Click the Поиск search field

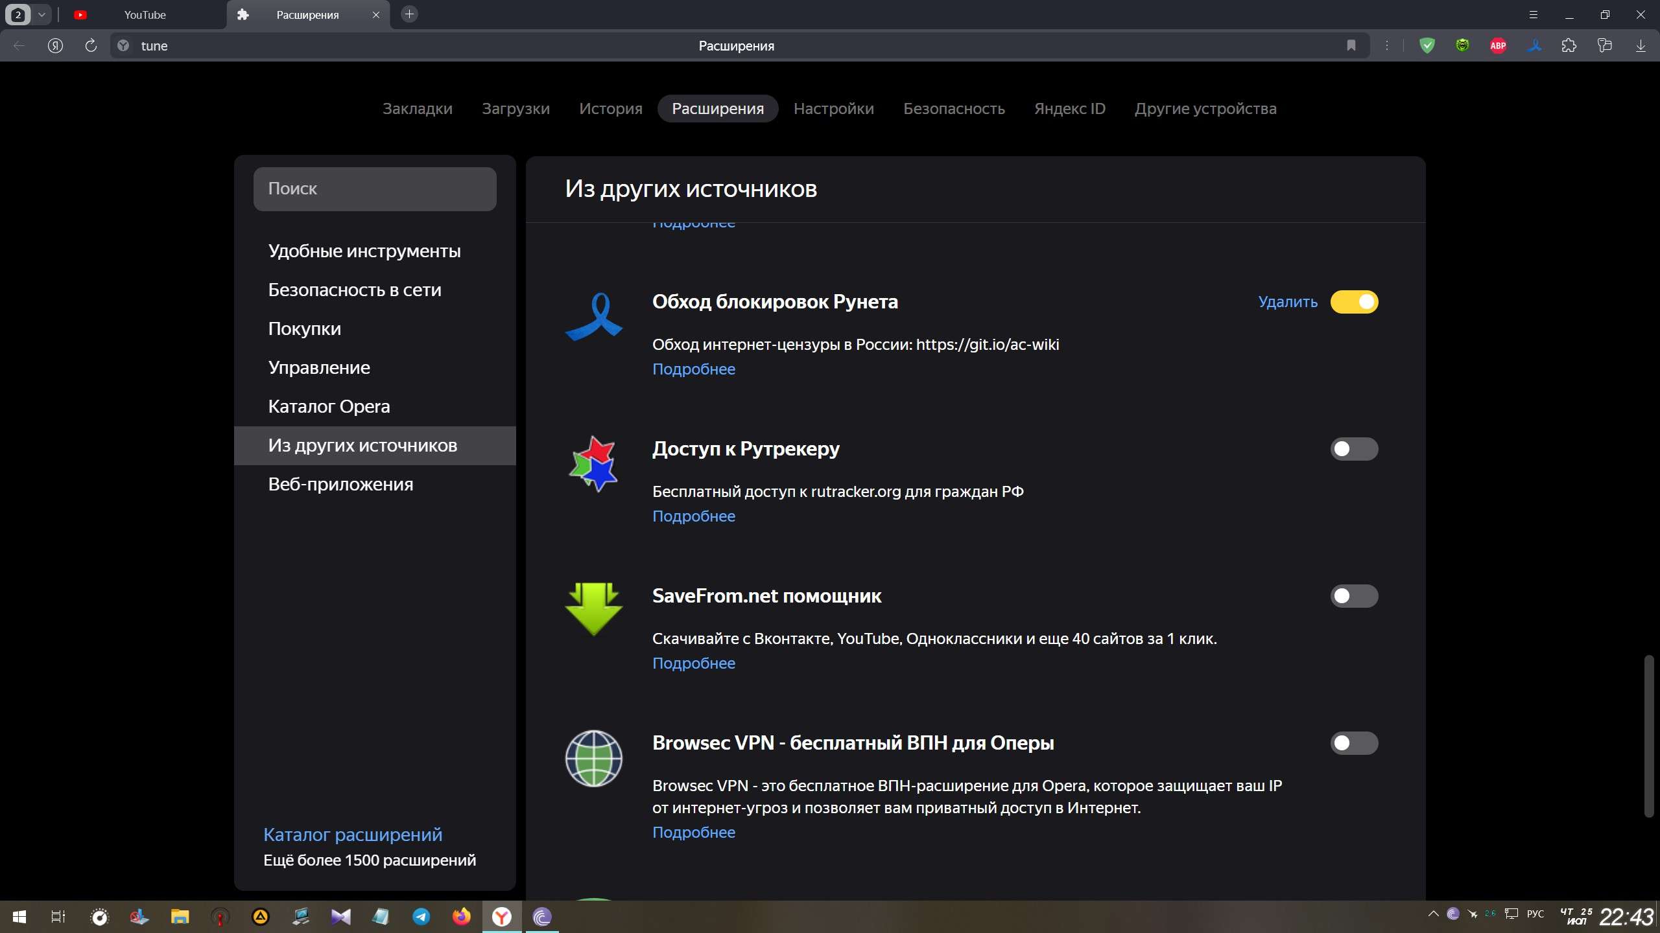(x=375, y=189)
